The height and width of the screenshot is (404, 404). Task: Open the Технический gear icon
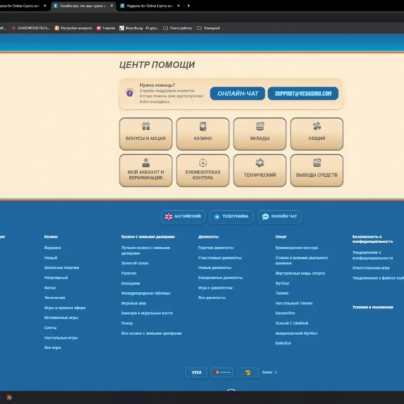click(259, 163)
